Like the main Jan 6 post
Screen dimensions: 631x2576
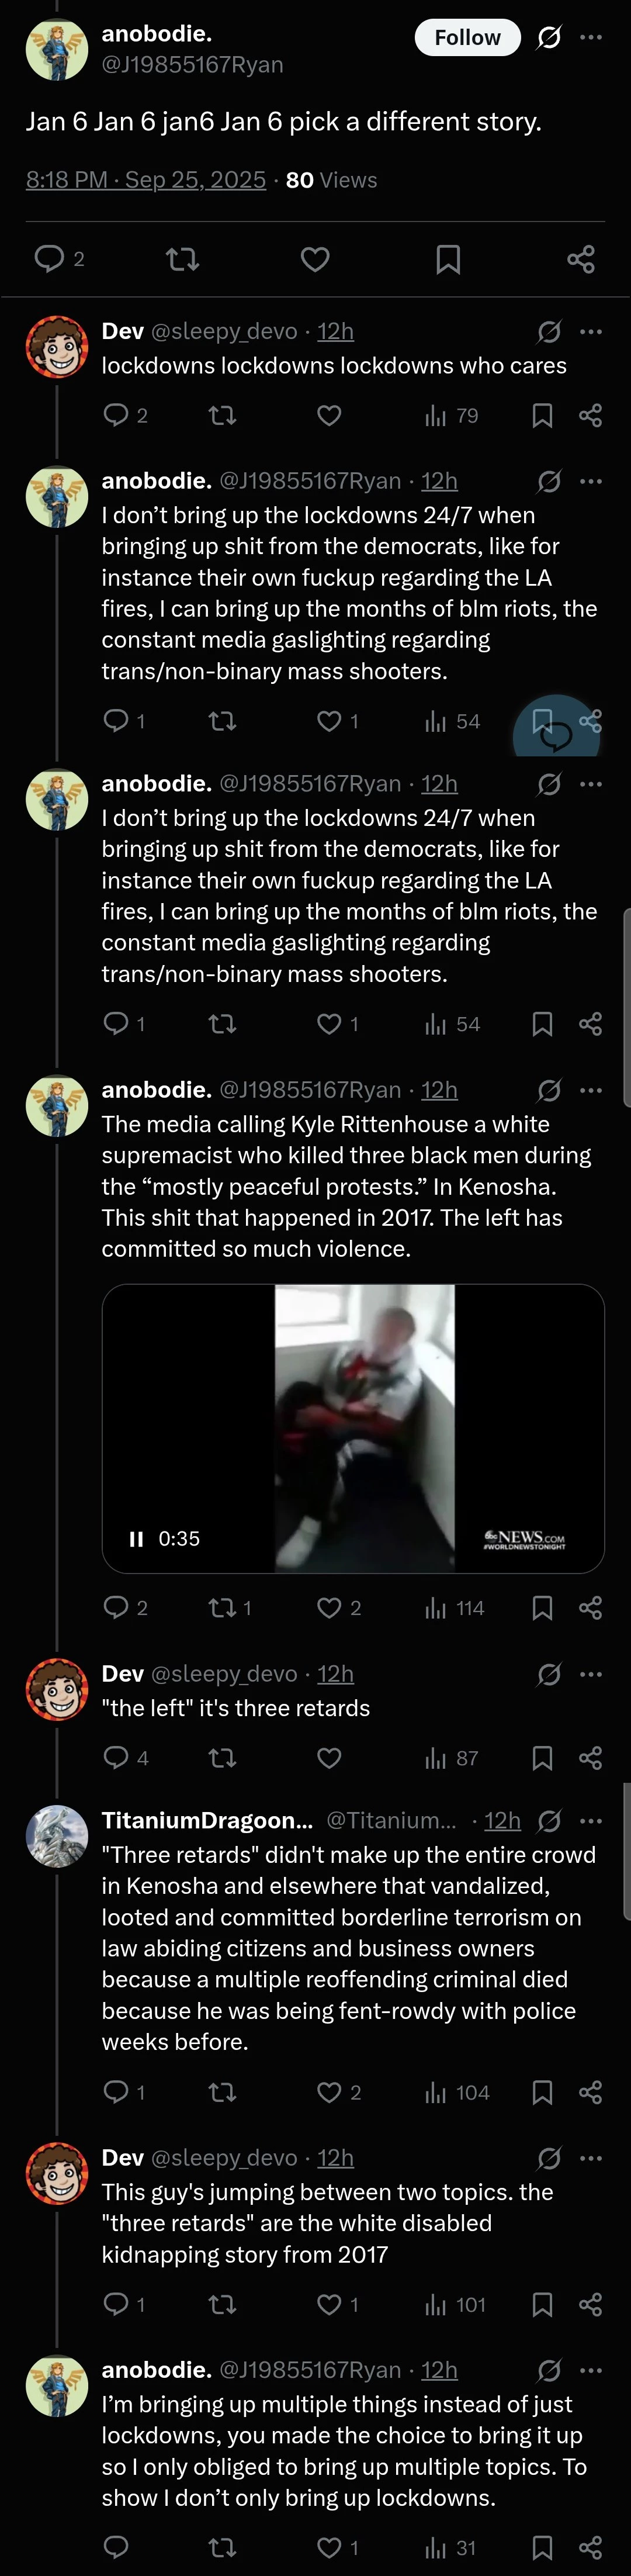pyautogui.click(x=315, y=259)
